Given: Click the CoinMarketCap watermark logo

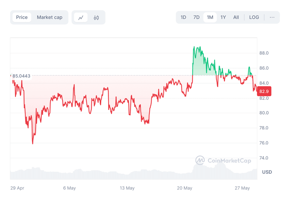Looking at the screenshot, I should (223, 160).
